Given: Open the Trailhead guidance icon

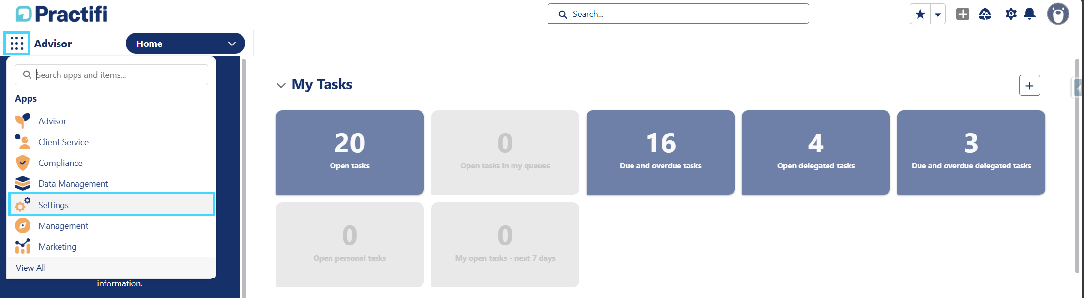Looking at the screenshot, I should tap(985, 14).
